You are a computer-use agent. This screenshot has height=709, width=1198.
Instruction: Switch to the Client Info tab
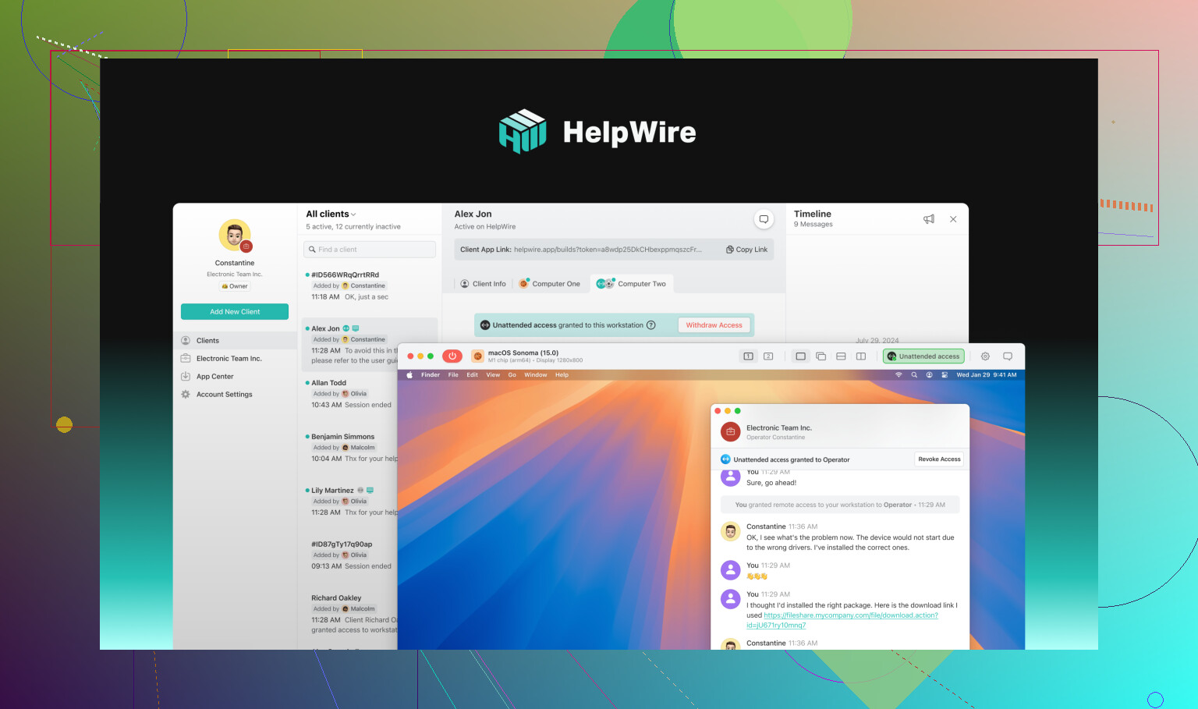click(x=483, y=284)
